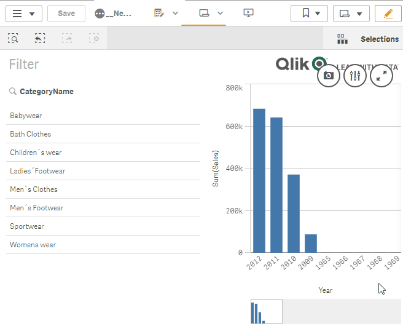Select Babywear in the filter list
This screenshot has height=326, width=403.
tap(103, 116)
